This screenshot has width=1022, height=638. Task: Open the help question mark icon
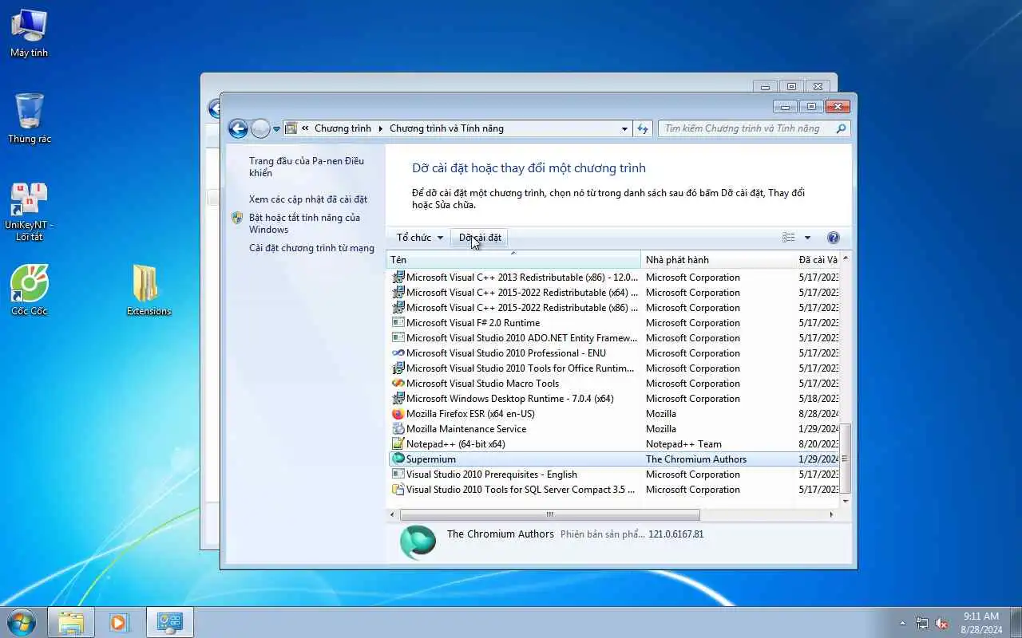point(834,238)
